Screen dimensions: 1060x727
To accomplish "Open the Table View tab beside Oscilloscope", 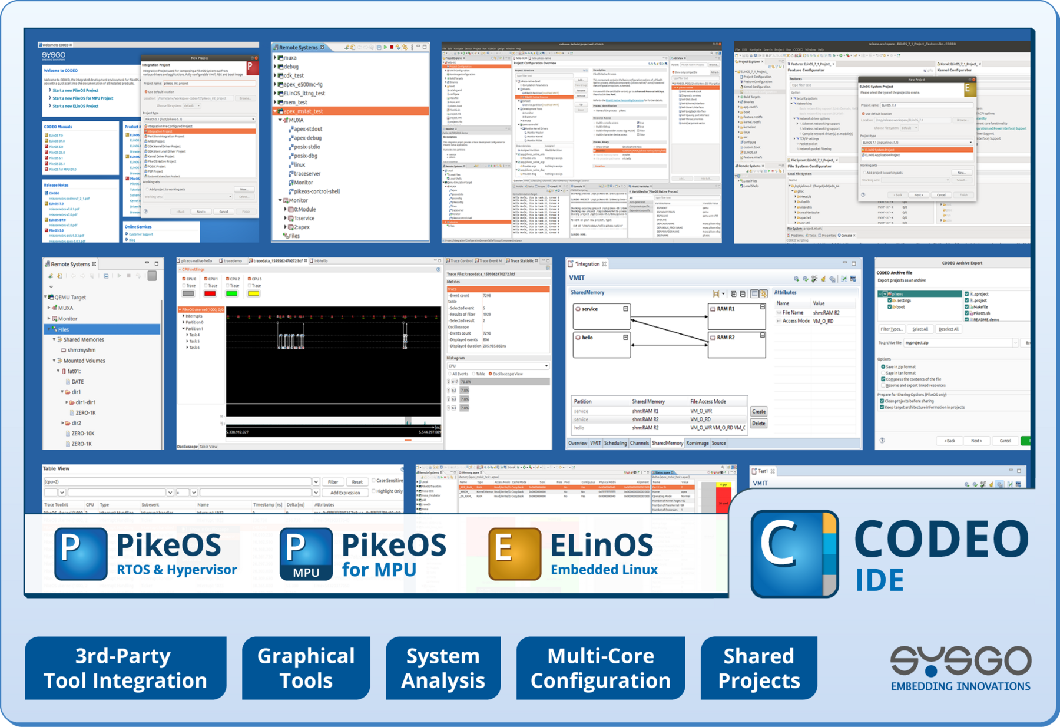I will click(208, 447).
